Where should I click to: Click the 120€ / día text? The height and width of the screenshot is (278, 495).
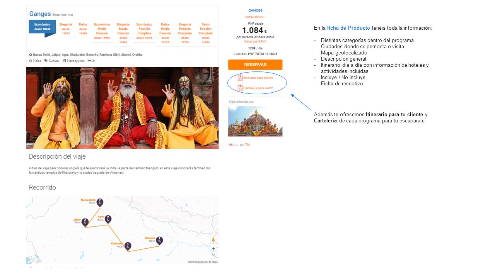[255, 48]
